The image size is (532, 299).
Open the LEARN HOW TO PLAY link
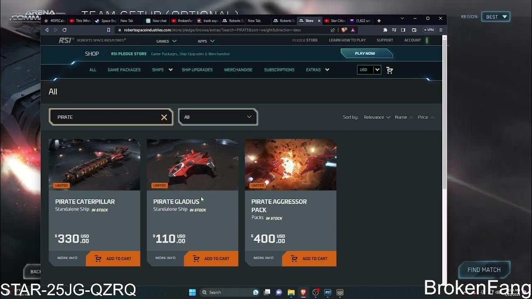tap(347, 40)
